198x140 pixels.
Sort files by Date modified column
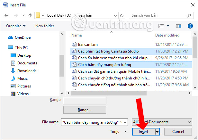click(x=167, y=35)
